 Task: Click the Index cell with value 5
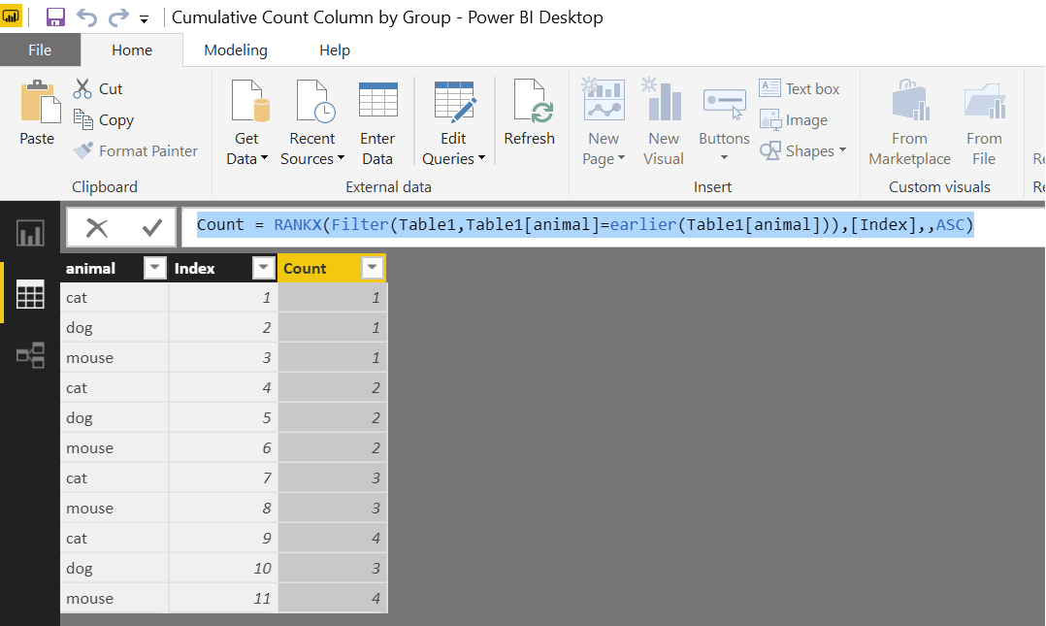click(x=223, y=417)
